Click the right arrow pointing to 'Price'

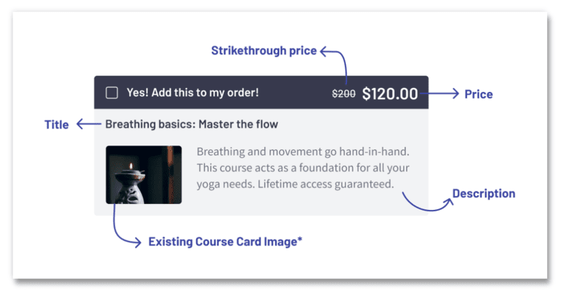444,93
